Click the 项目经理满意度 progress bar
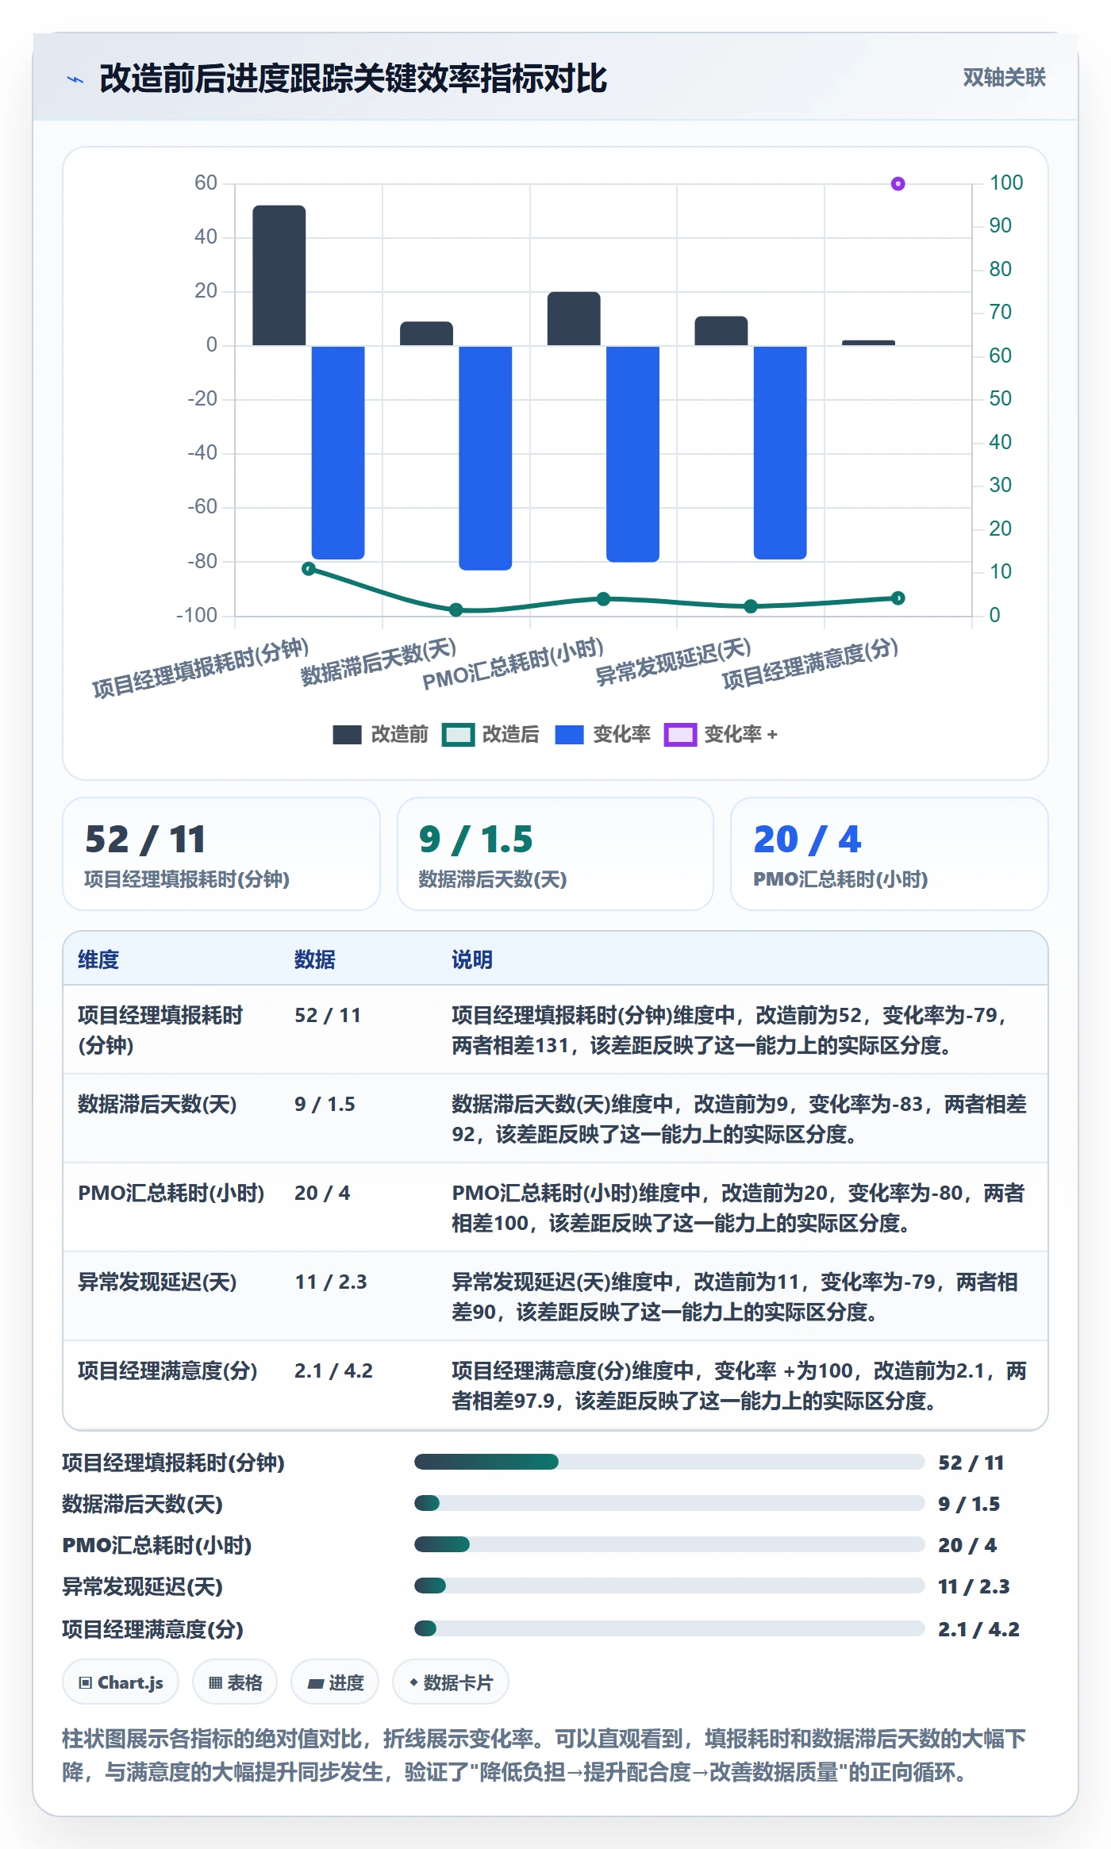The width and height of the screenshot is (1111, 1849). [669, 1628]
